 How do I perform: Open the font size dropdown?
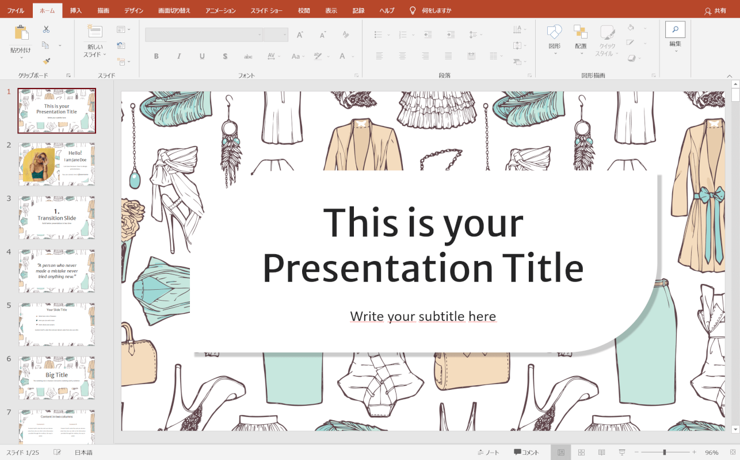point(285,34)
